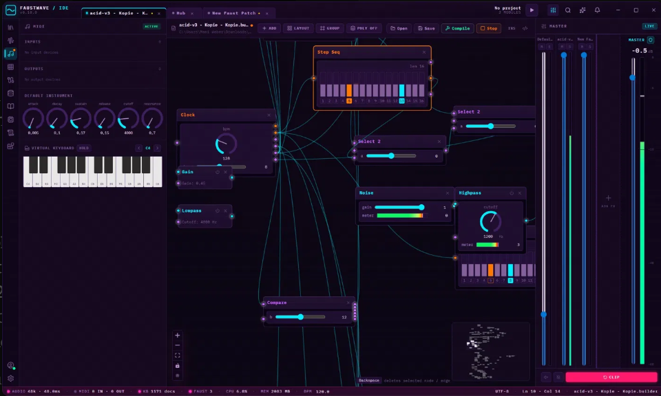Screen dimensions: 661x396
Task: Click the Compare node b slider
Action: click(x=300, y=317)
